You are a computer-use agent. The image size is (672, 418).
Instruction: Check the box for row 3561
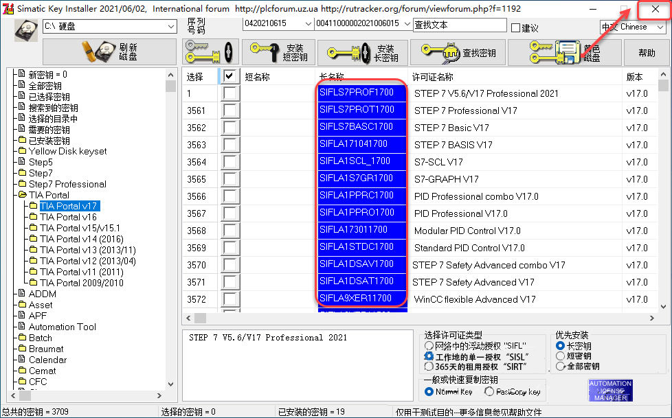click(x=229, y=111)
